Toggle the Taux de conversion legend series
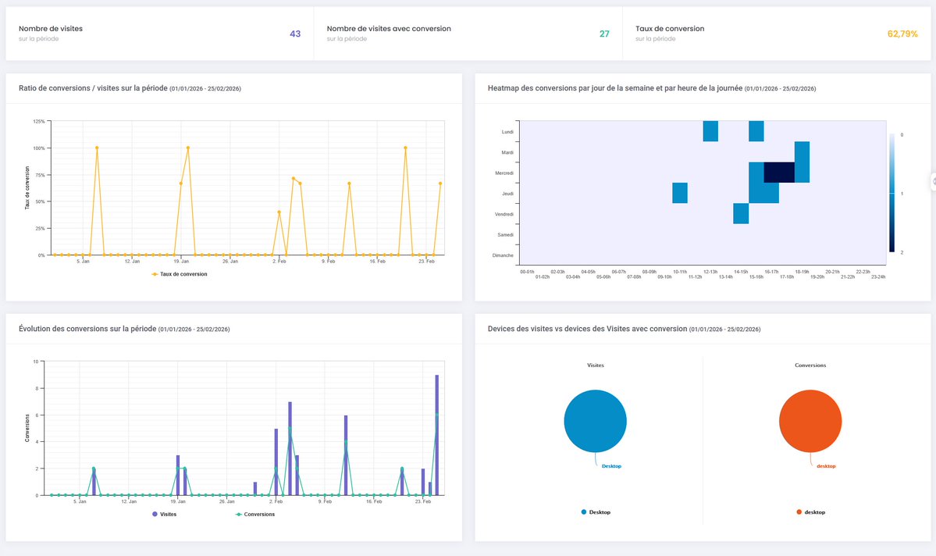This screenshot has height=556, width=936. coord(180,274)
